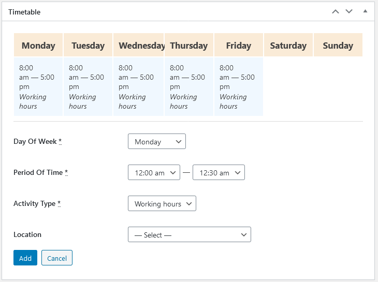Select Tuesday's Working hours event
Viewport: 378px width, 282px height.
click(x=88, y=87)
